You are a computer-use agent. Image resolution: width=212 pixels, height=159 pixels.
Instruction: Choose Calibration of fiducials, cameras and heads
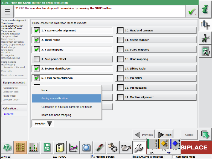(66, 107)
